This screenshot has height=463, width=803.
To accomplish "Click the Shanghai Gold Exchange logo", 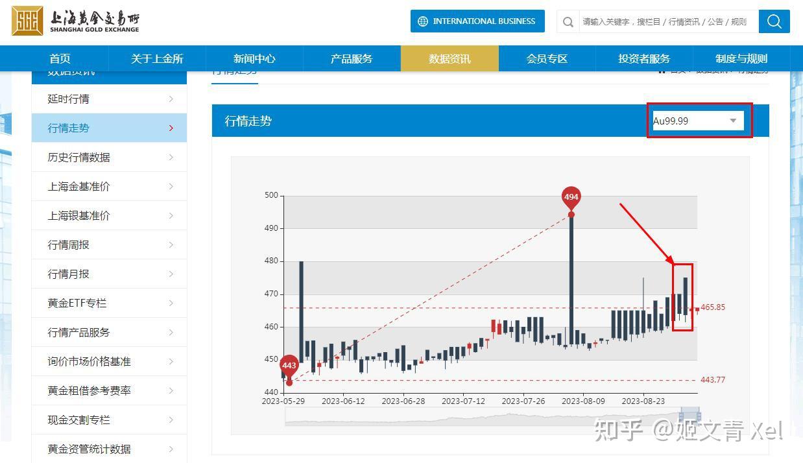I will (75, 21).
